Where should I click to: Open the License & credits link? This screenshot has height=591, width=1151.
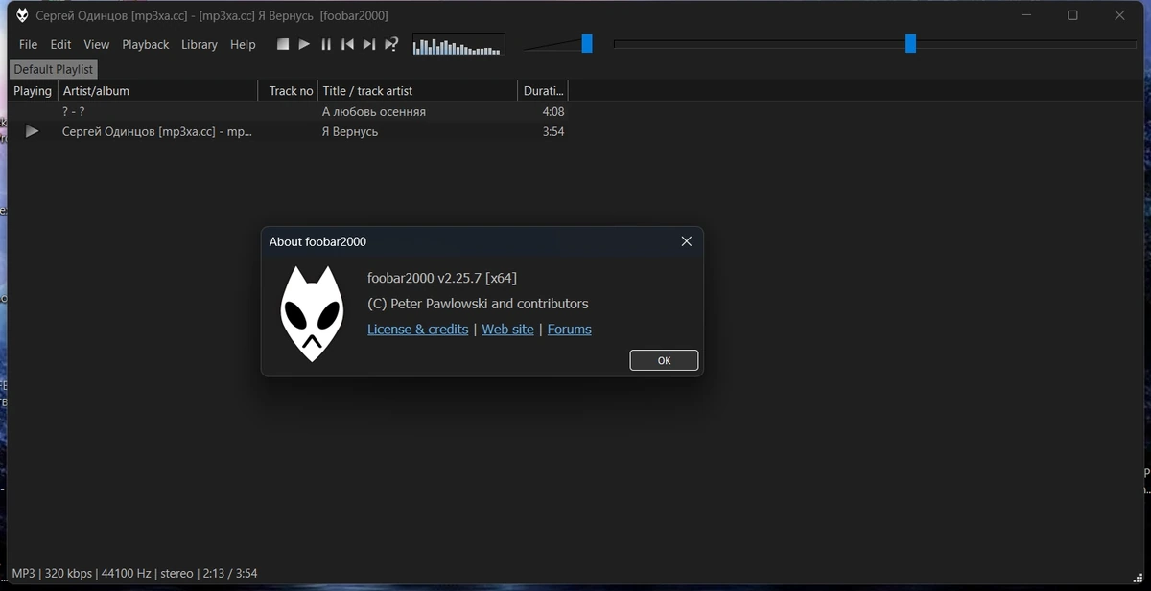(418, 330)
